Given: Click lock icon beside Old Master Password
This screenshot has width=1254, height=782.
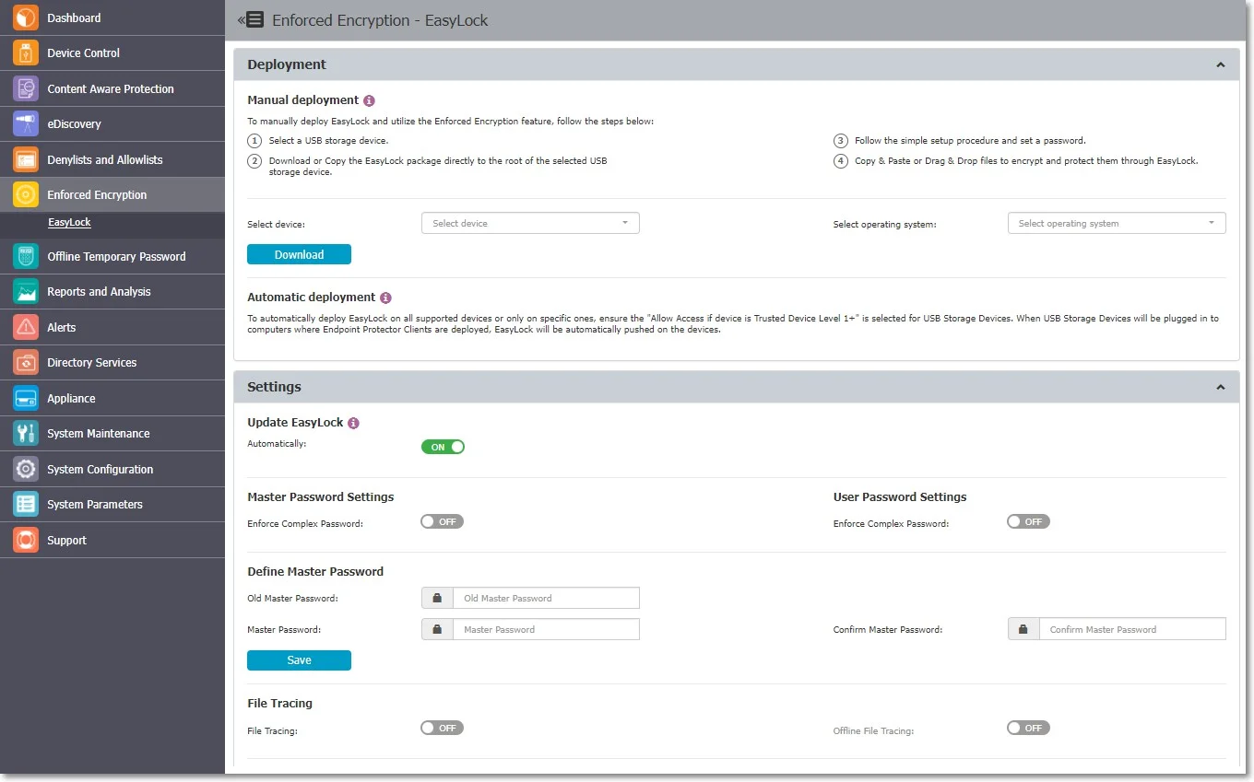Looking at the screenshot, I should 437,598.
